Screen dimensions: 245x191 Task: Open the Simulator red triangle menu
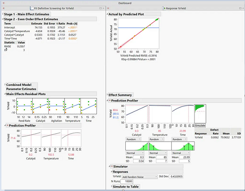(x=112, y=167)
